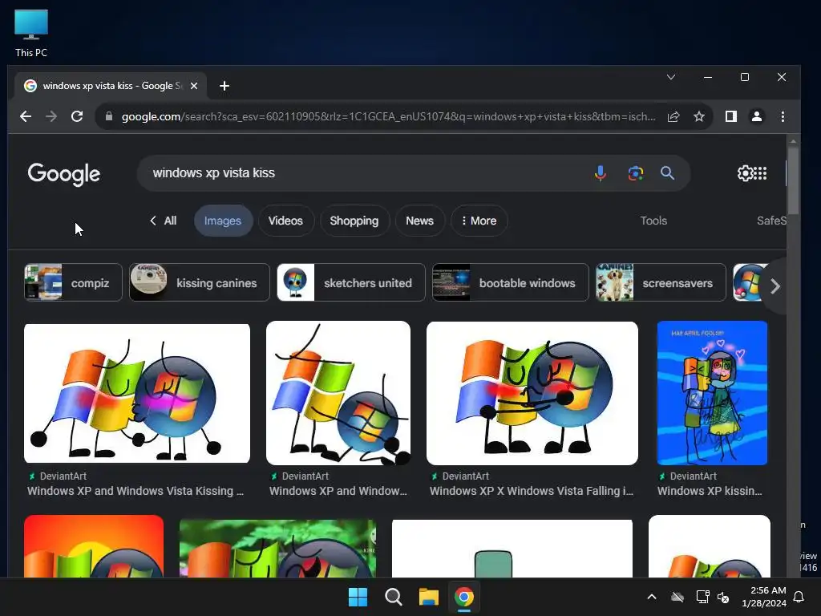Open Chrome side panel
This screenshot has height=616, width=821.
click(731, 116)
